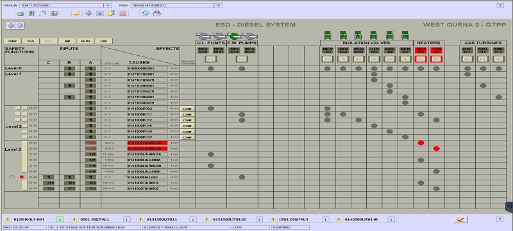Click the CONF button for 0141000F003
Image resolution: width=513 pixels, height=231 pixels.
click(x=187, y=108)
